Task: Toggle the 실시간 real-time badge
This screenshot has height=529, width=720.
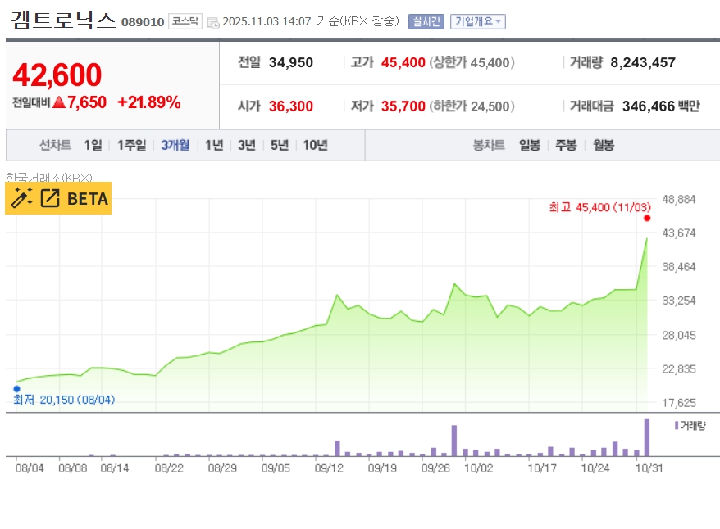Action: pyautogui.click(x=426, y=22)
